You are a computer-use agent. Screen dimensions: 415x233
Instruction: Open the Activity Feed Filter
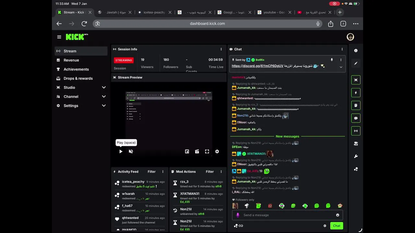(151, 172)
